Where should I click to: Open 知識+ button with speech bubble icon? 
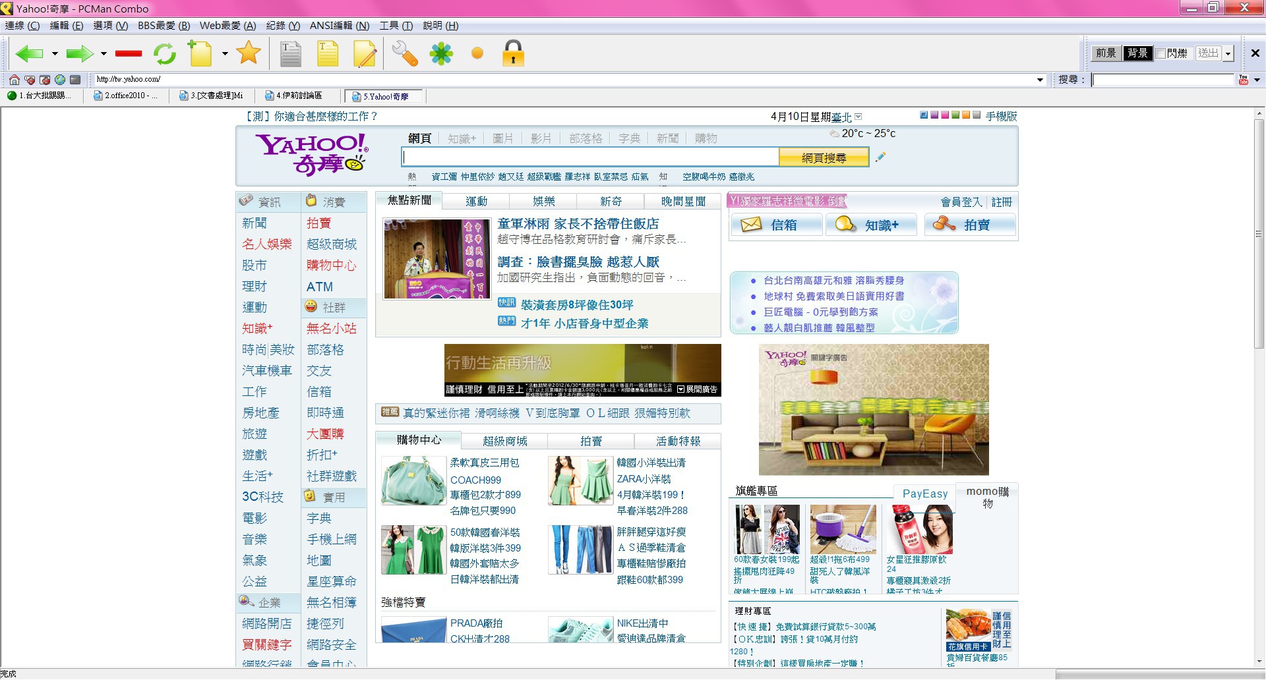point(872,225)
